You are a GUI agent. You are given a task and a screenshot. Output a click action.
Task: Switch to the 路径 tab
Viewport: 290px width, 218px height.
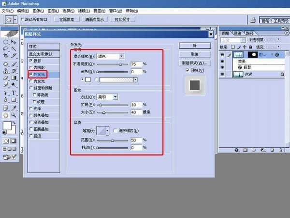249,33
